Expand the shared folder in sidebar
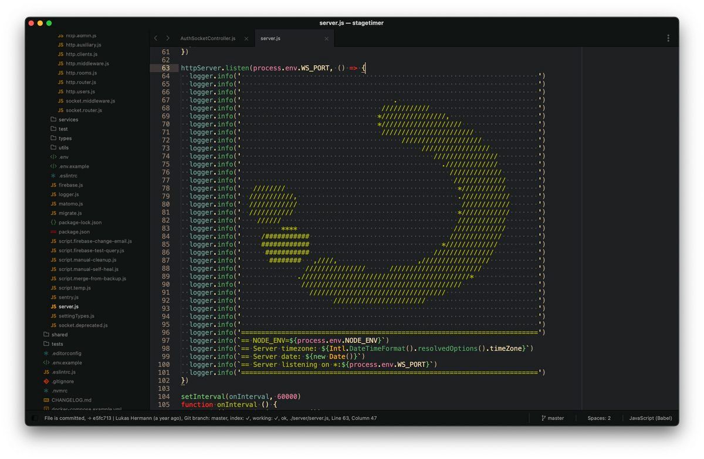 (x=59, y=335)
